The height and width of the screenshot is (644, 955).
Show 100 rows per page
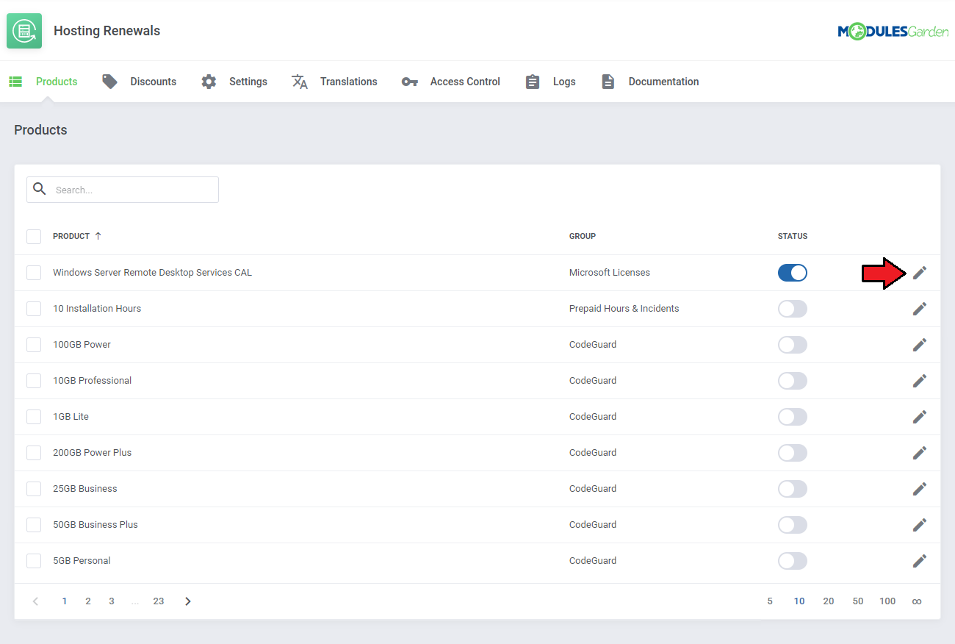point(887,601)
